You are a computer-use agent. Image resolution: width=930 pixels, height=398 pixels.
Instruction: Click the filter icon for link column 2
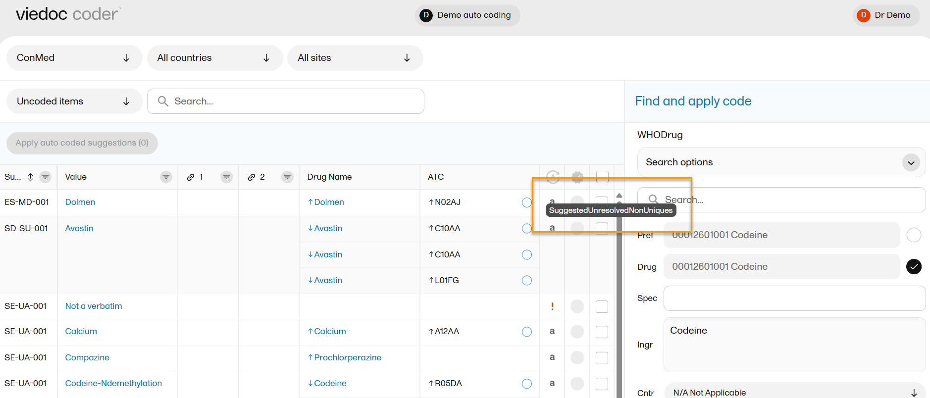pos(287,177)
